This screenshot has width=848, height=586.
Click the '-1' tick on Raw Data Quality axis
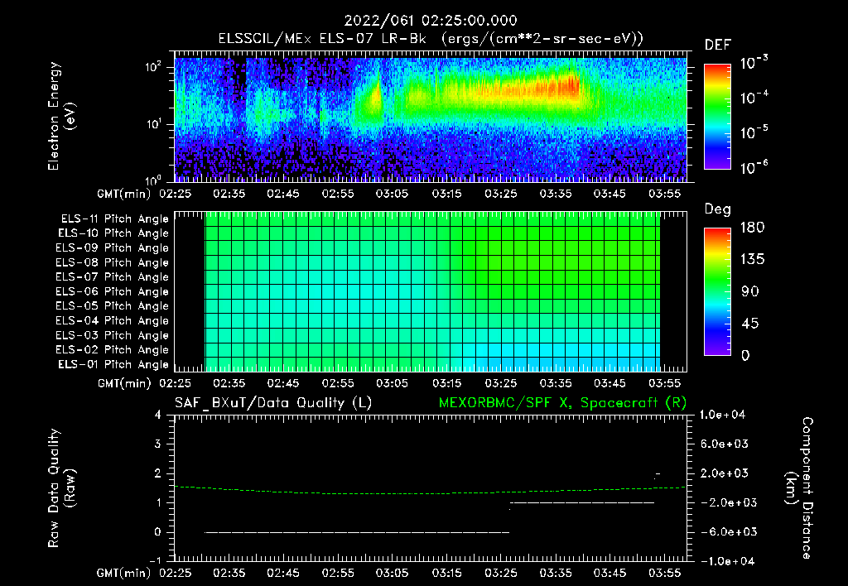[155, 560]
